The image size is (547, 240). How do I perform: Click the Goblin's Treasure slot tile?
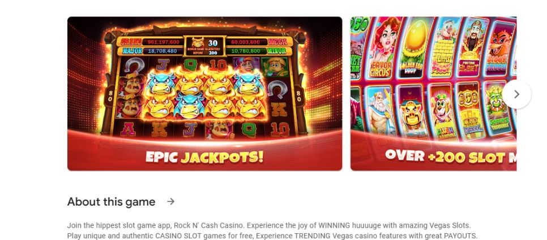click(x=498, y=108)
